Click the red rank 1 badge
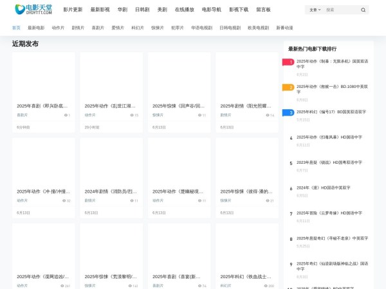The width and height of the screenshot is (386, 289). pyautogui.click(x=288, y=62)
